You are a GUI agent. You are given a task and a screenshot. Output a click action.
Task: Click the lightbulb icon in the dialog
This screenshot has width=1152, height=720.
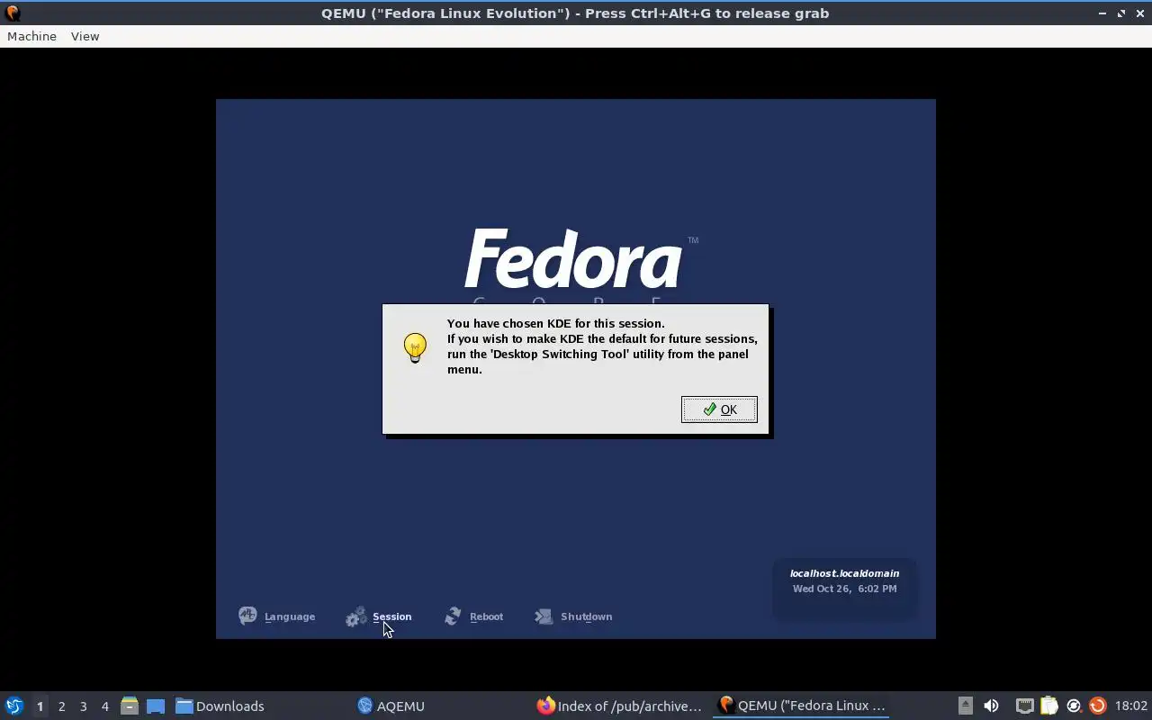[415, 348]
